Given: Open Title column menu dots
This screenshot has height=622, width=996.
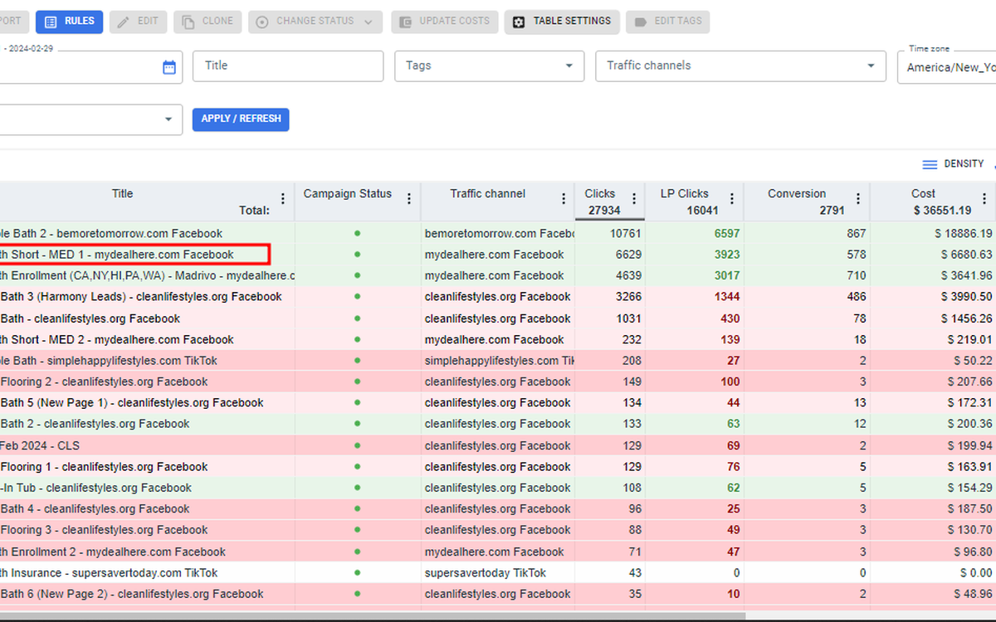Looking at the screenshot, I should (283, 199).
